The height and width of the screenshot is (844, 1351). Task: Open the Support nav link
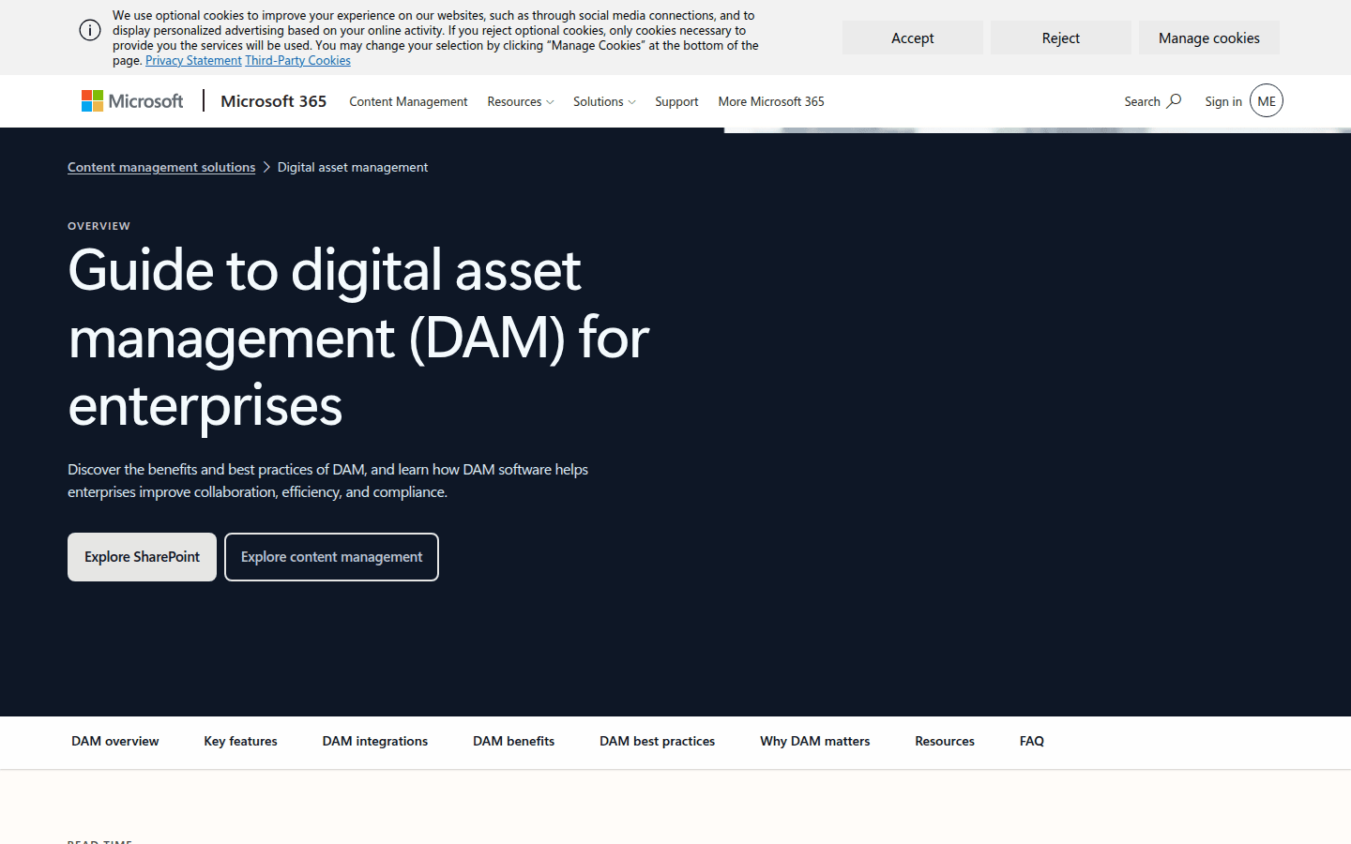(676, 101)
